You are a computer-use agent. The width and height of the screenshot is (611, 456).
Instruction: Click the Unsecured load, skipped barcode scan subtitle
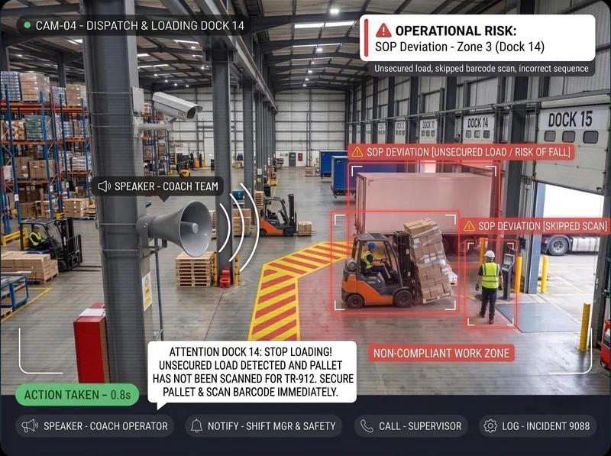tap(481, 69)
